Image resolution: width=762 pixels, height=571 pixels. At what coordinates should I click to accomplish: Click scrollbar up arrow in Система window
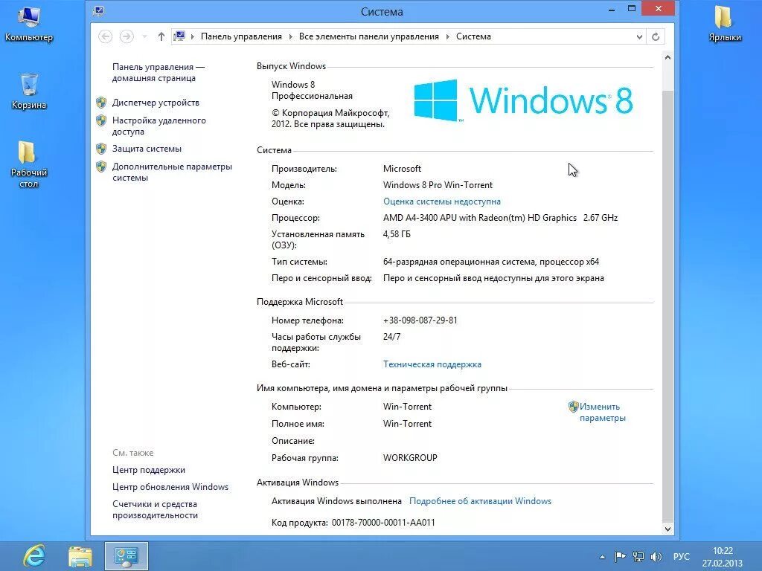coord(667,57)
